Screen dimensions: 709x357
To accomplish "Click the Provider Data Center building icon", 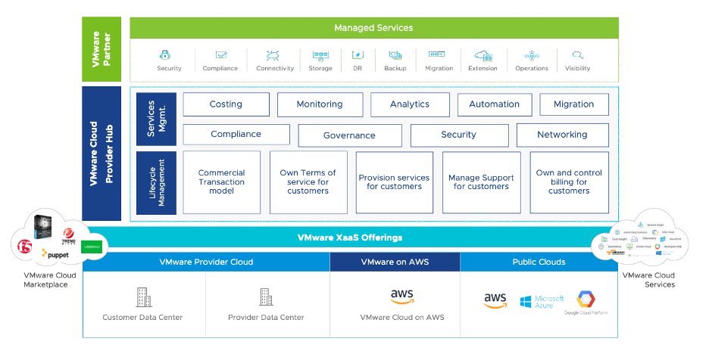I will [x=267, y=296].
